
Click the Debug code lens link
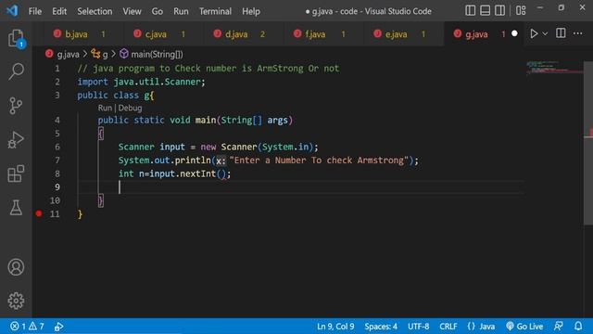coord(130,108)
